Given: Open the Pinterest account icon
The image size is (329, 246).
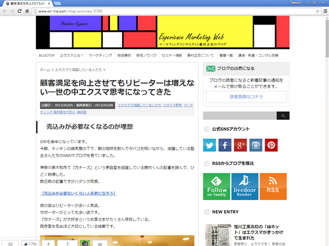Looking at the screenshot, I should coord(271,145).
